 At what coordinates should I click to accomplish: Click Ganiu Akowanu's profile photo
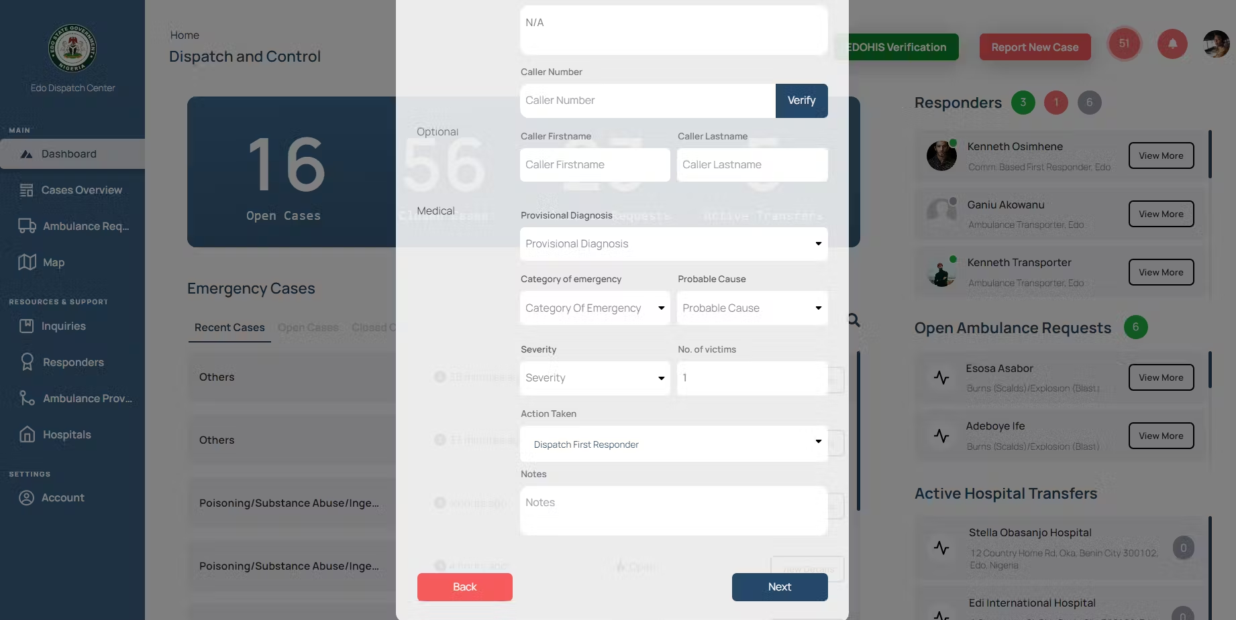click(x=941, y=213)
